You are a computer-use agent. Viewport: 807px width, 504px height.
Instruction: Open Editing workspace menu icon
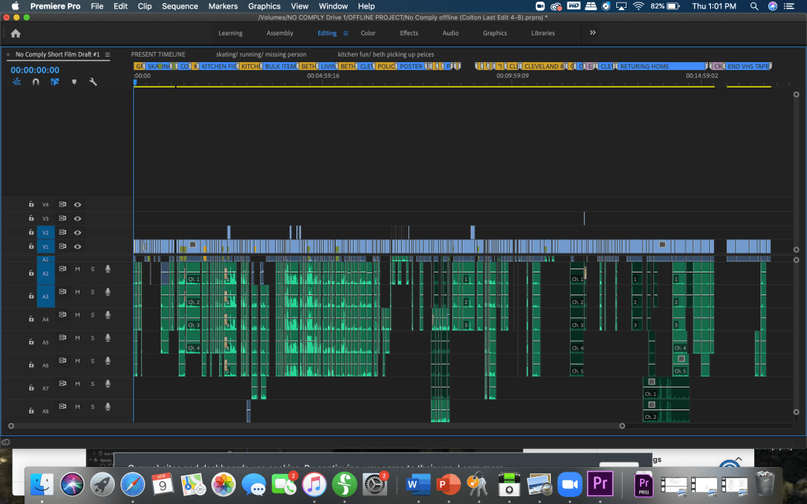pyautogui.click(x=345, y=34)
